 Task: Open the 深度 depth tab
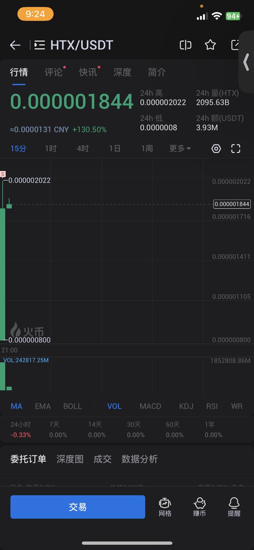[x=122, y=72]
